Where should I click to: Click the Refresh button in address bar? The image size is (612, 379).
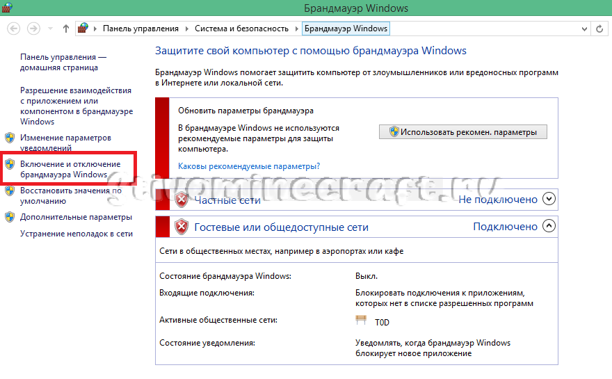(x=599, y=29)
